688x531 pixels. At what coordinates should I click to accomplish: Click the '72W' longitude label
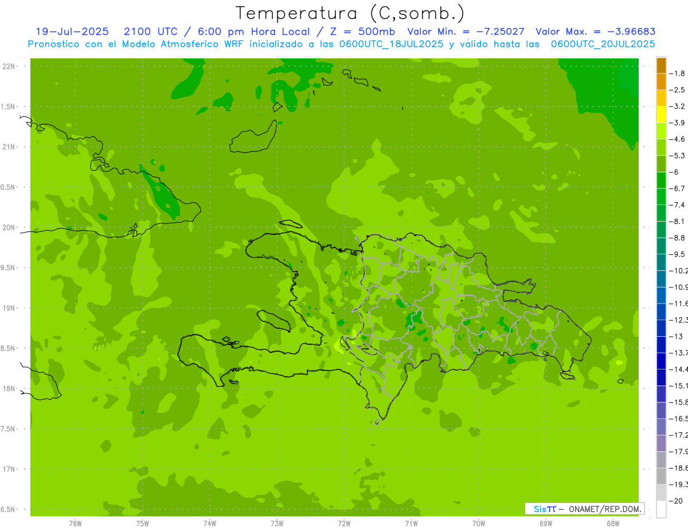point(344,523)
